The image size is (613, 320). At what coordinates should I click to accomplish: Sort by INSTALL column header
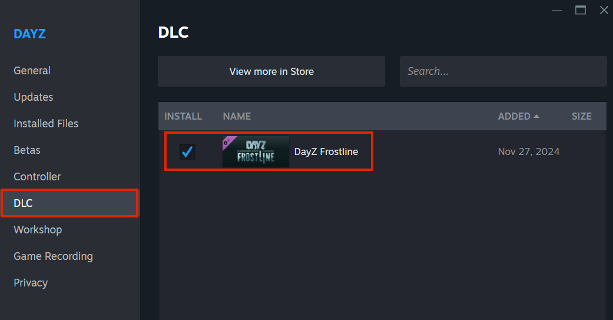coord(183,116)
